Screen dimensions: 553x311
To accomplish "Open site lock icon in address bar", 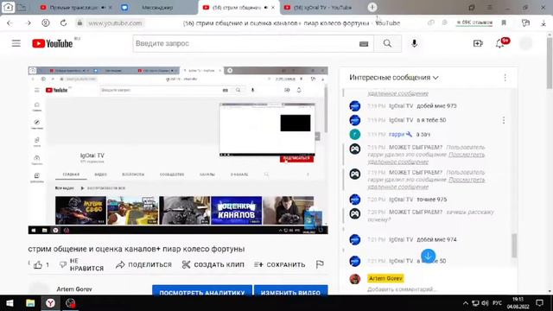I will [79, 23].
